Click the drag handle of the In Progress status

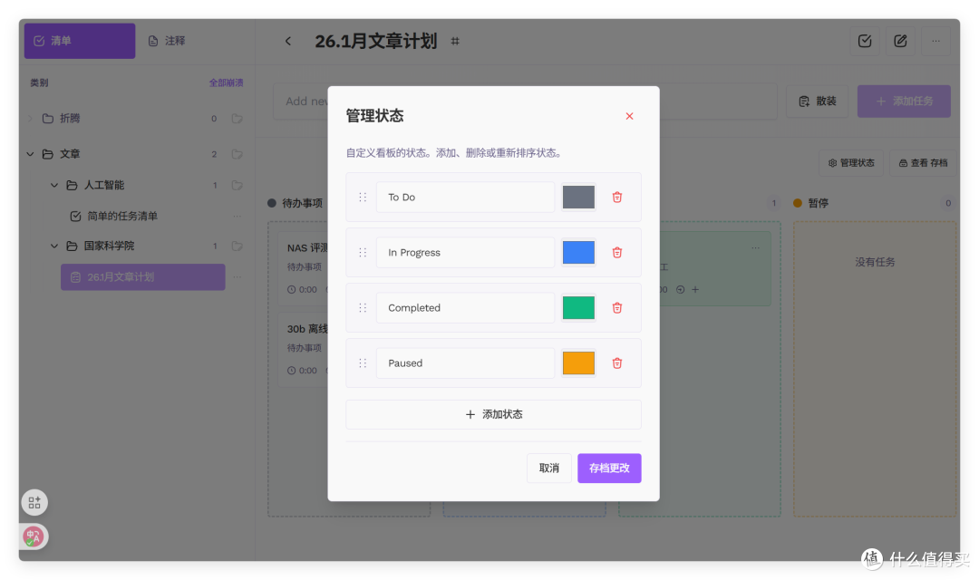pos(363,252)
